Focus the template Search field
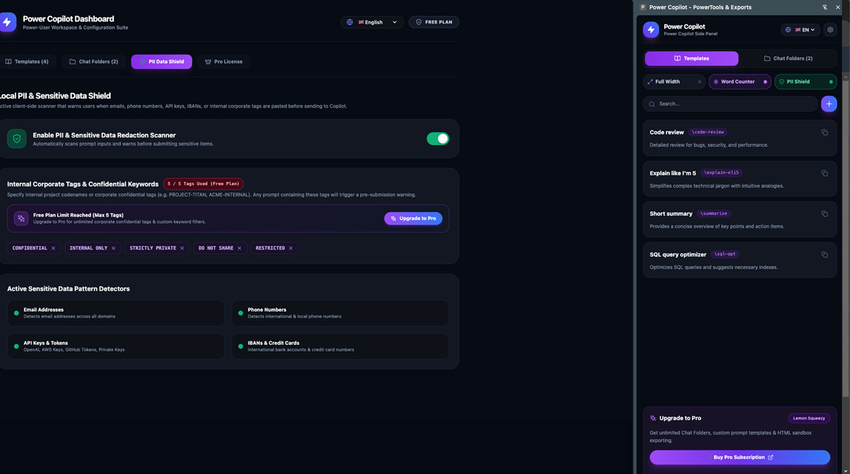This screenshot has width=850, height=474. click(730, 104)
